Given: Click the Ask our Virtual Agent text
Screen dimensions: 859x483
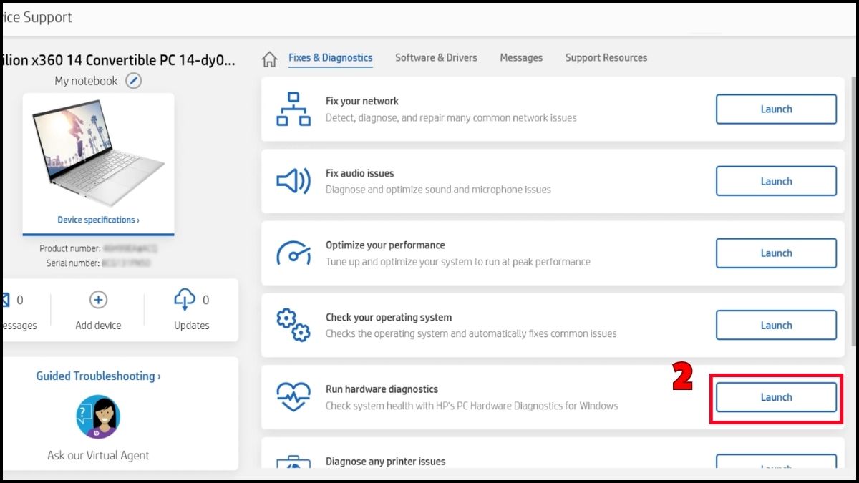Looking at the screenshot, I should (x=98, y=455).
